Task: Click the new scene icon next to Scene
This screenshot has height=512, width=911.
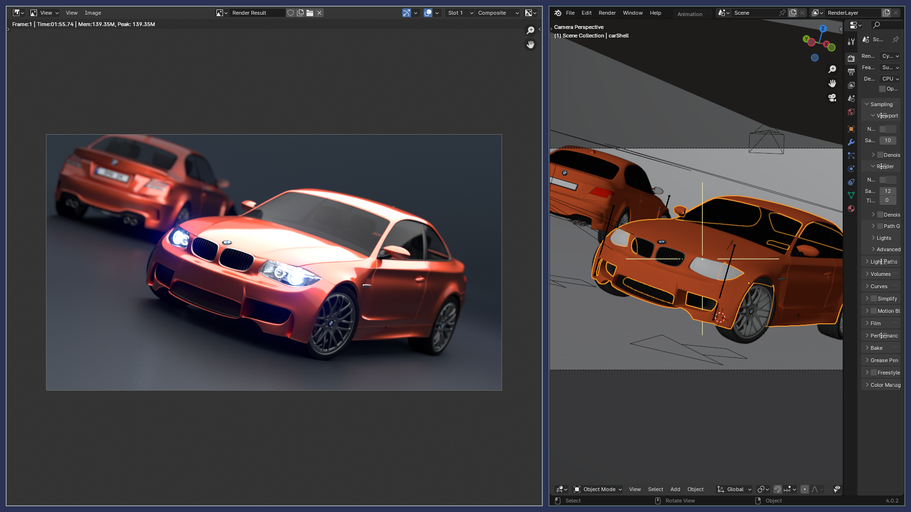Action: coord(793,13)
